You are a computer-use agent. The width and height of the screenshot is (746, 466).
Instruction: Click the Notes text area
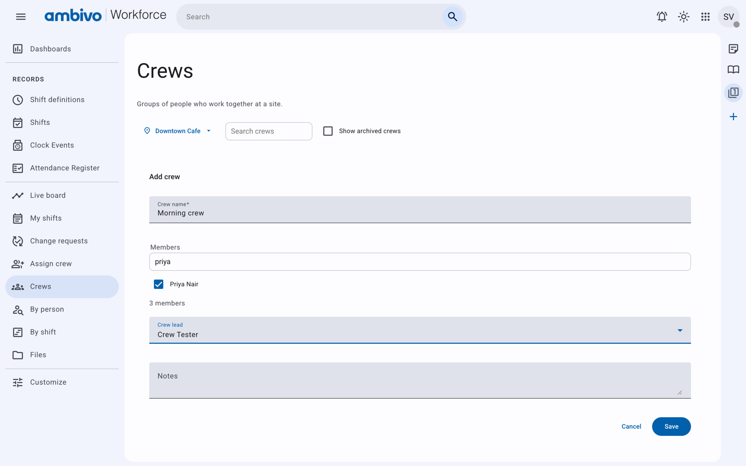pyautogui.click(x=420, y=380)
